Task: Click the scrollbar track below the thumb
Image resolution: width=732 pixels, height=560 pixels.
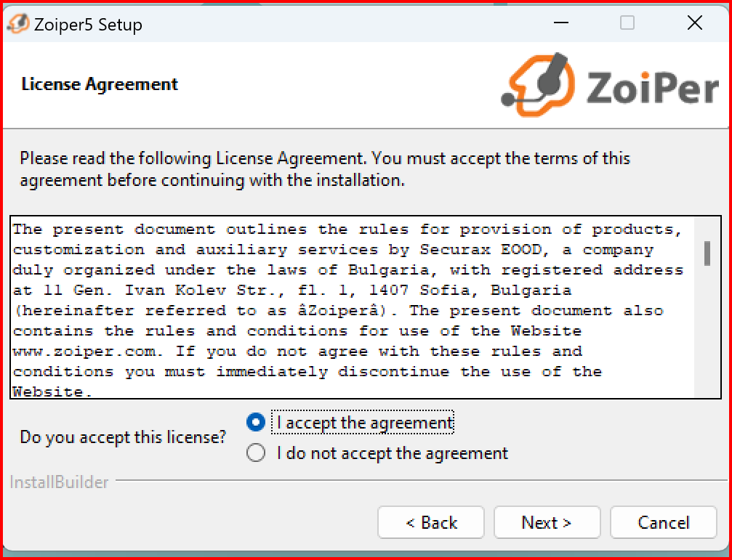Action: (x=707, y=332)
